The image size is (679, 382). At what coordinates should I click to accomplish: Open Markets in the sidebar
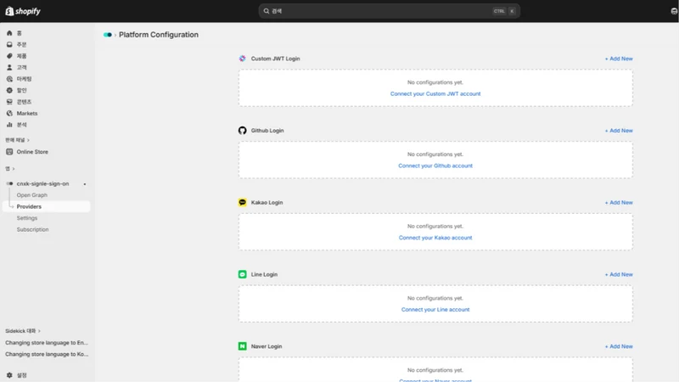coord(27,114)
